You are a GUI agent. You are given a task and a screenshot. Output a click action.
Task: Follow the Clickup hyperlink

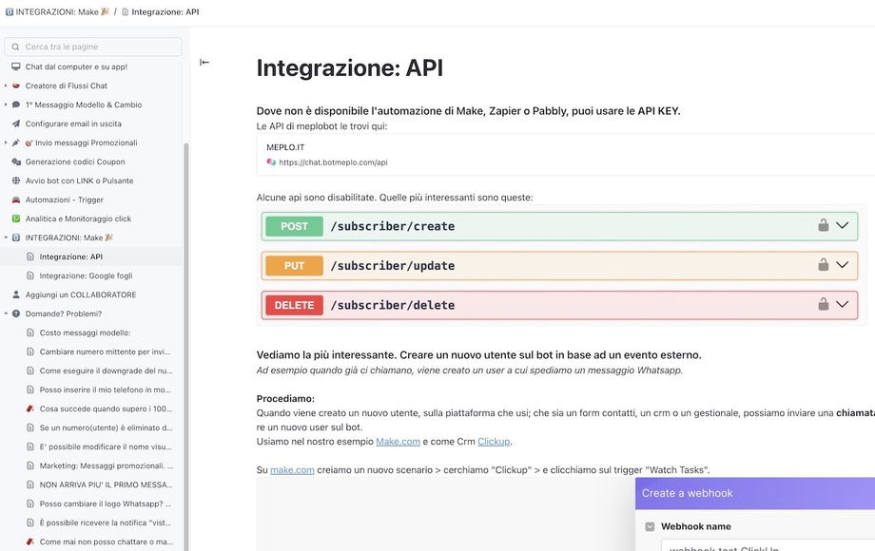tap(494, 442)
